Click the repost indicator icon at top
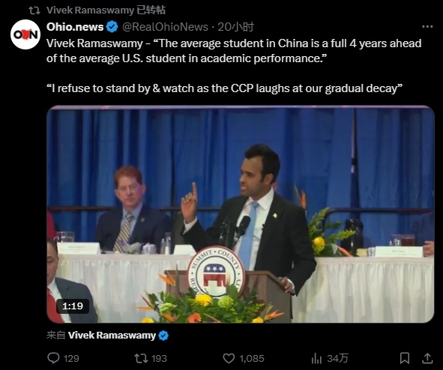 34,10
